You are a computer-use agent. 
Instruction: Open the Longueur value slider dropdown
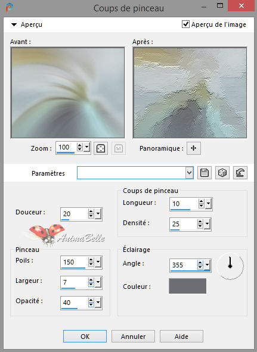click(209, 204)
